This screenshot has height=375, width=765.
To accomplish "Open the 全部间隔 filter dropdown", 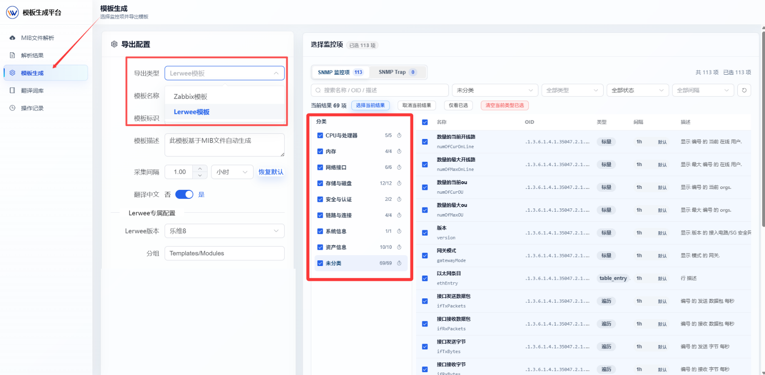I will point(703,90).
